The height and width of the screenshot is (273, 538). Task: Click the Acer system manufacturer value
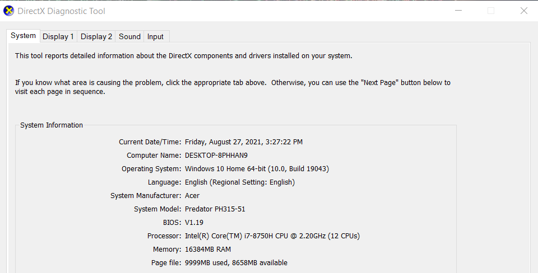[x=192, y=196]
